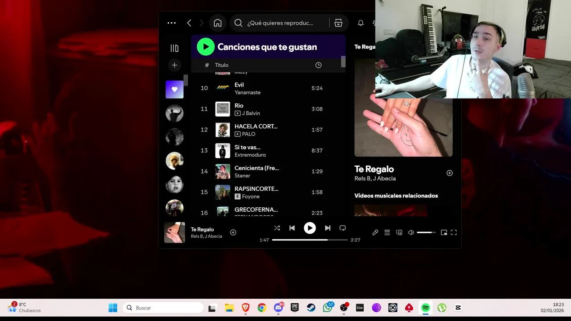Viewport: 571px width, 321px height.
Task: Open Liked Songs heart tile in sidebar
Action: tap(174, 90)
